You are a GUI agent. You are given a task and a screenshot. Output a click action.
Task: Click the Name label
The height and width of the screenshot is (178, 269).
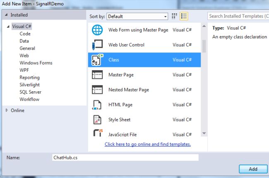coord(13,157)
